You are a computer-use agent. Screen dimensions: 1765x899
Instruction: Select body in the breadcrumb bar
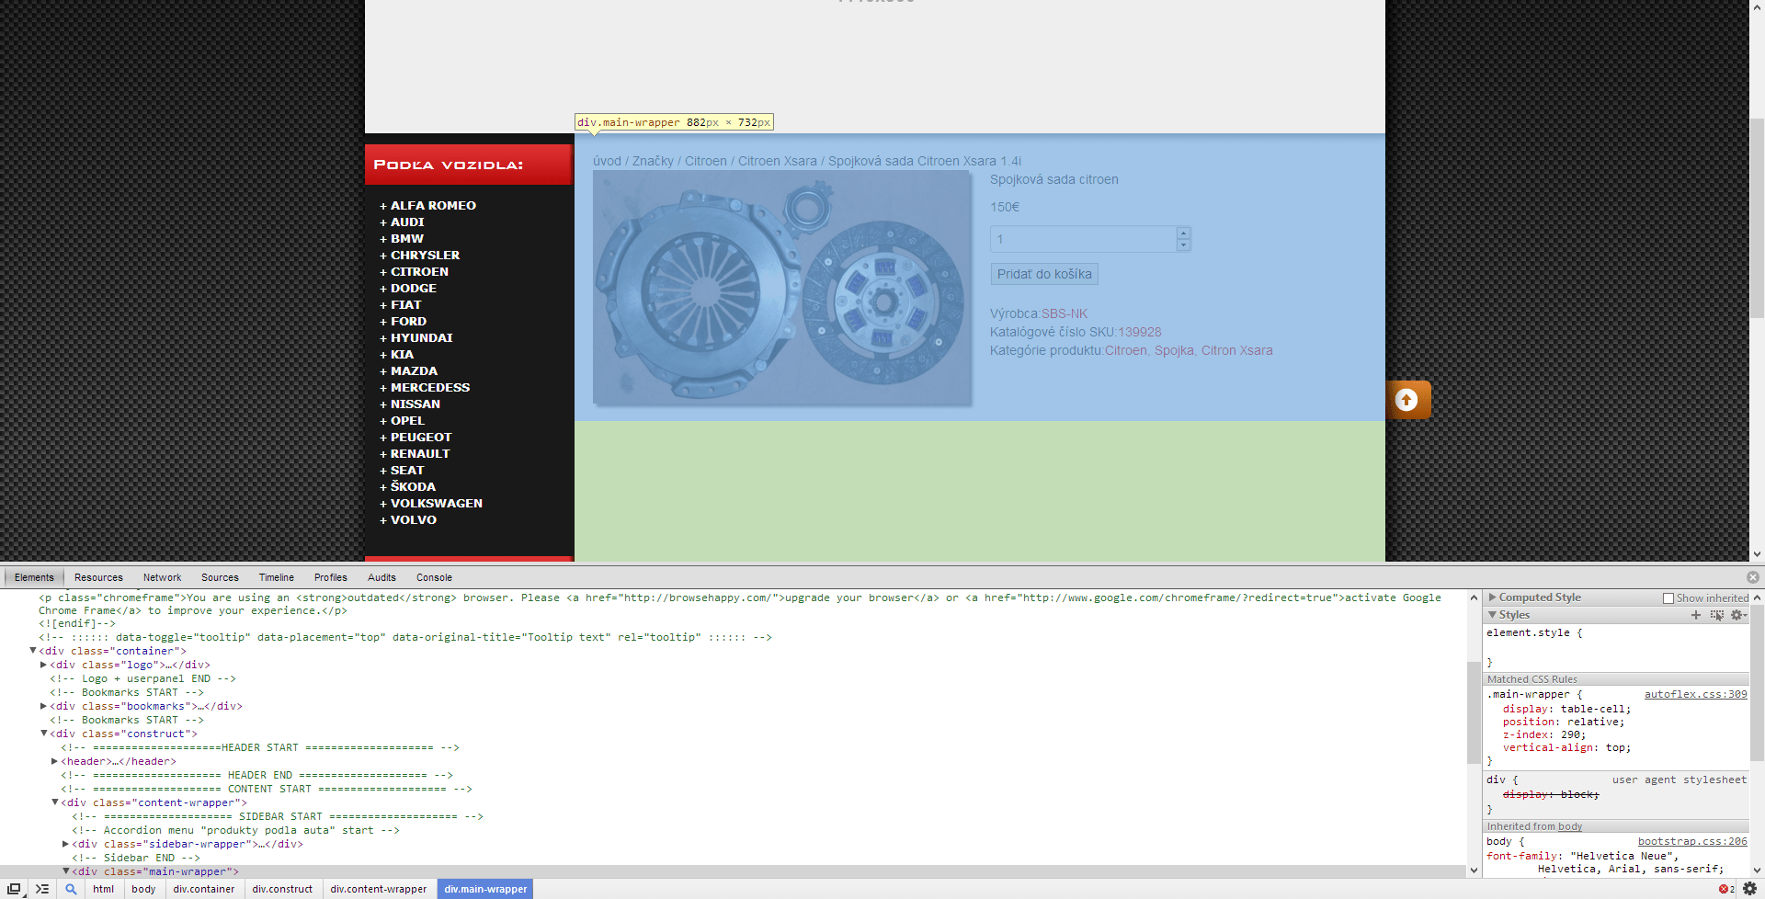click(143, 888)
